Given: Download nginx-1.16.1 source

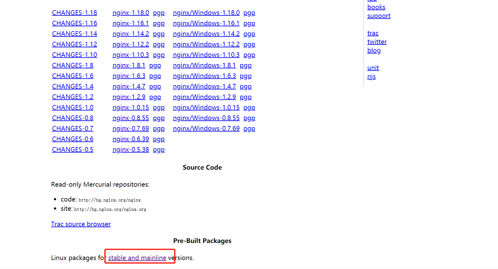Looking at the screenshot, I should point(131,23).
